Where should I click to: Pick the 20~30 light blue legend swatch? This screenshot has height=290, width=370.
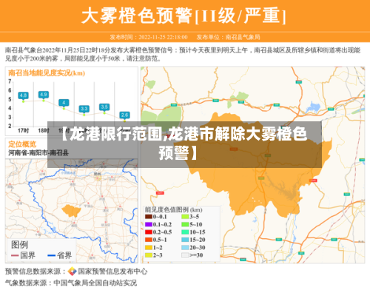[185, 247]
